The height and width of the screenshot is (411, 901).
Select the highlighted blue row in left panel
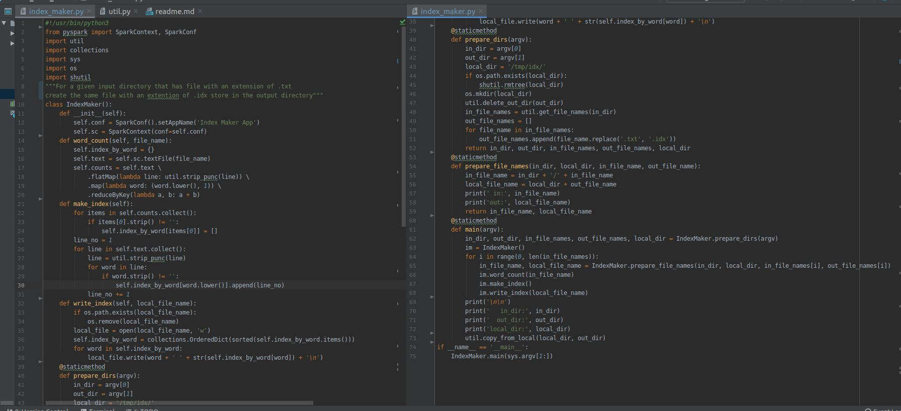pyautogui.click(x=7, y=93)
